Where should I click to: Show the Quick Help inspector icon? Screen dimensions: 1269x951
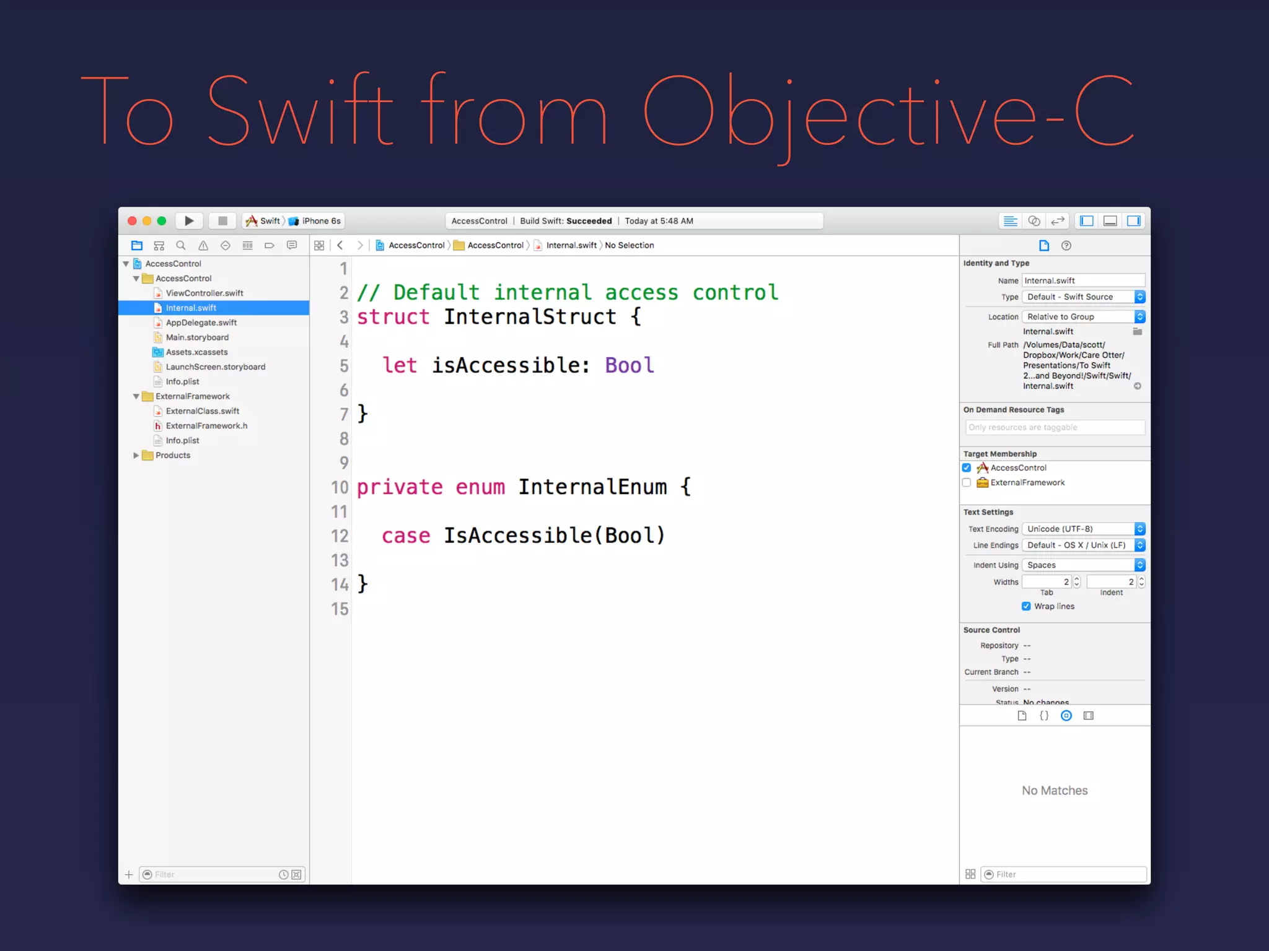1066,246
